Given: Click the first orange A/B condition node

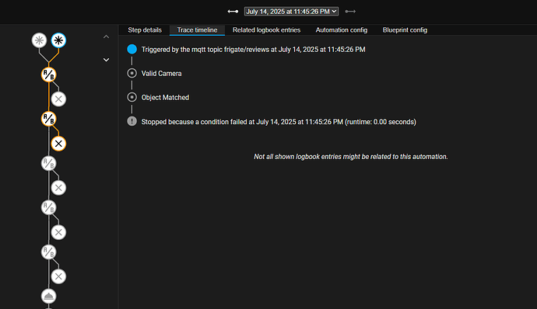Looking at the screenshot, I should tap(48, 75).
